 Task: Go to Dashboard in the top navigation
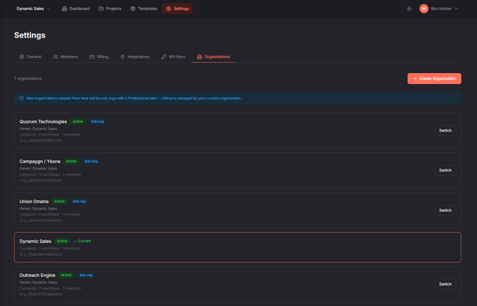pos(76,9)
